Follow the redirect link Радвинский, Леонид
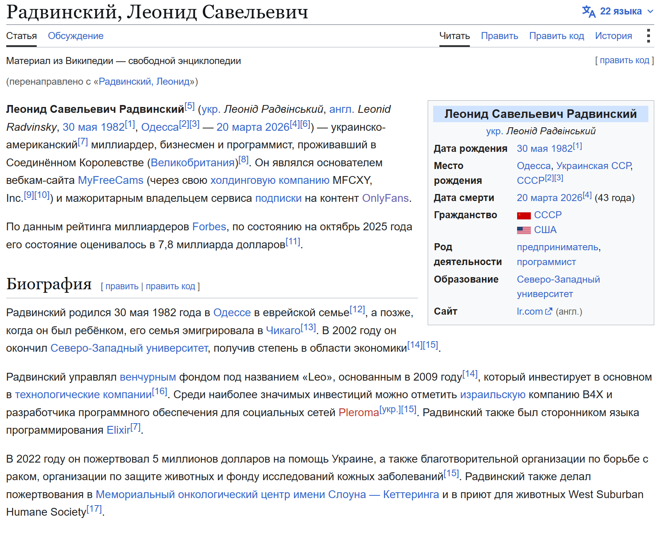Viewport: 664px width, 543px height. (144, 82)
